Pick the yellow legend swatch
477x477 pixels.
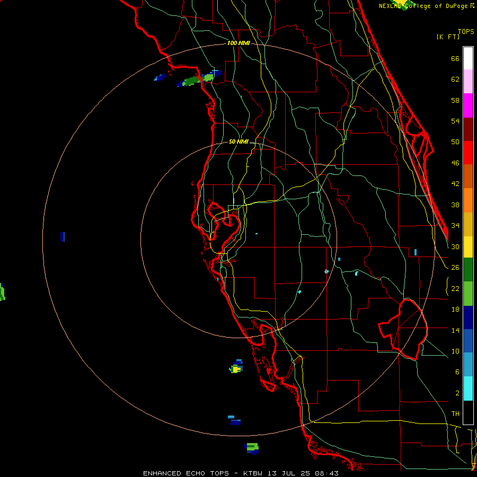(468, 247)
